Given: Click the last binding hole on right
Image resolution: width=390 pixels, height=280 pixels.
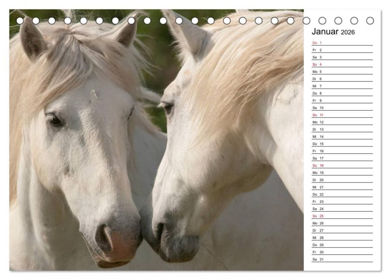Looking at the screenshot, I should point(370,21).
